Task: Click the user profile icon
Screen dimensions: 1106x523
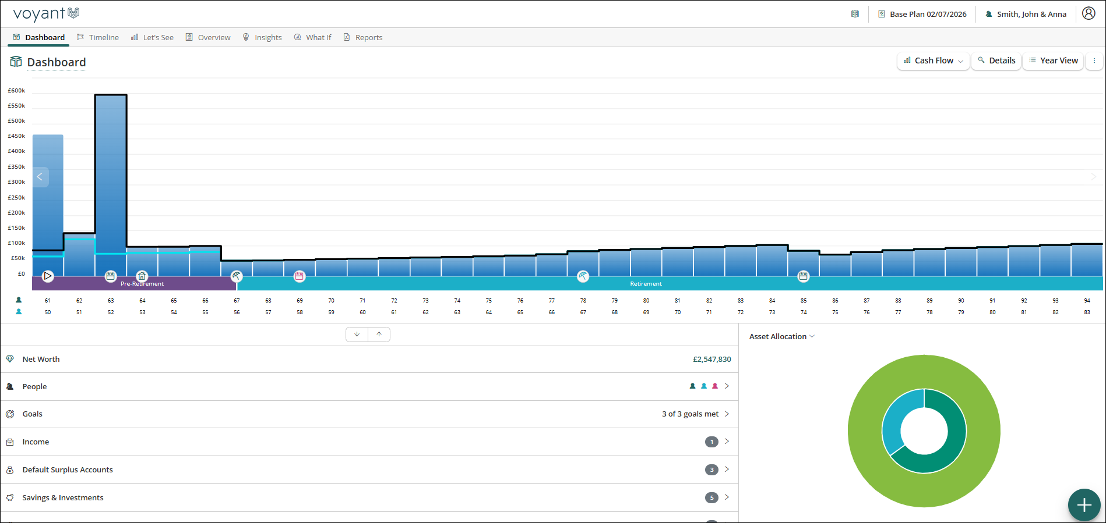Action: 1089,13
